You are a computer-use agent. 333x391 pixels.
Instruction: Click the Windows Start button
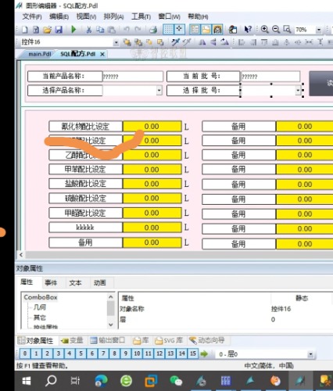pos(27,381)
